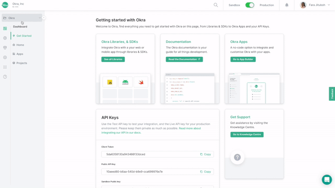Click the Public API Key value field

click(x=157, y=172)
